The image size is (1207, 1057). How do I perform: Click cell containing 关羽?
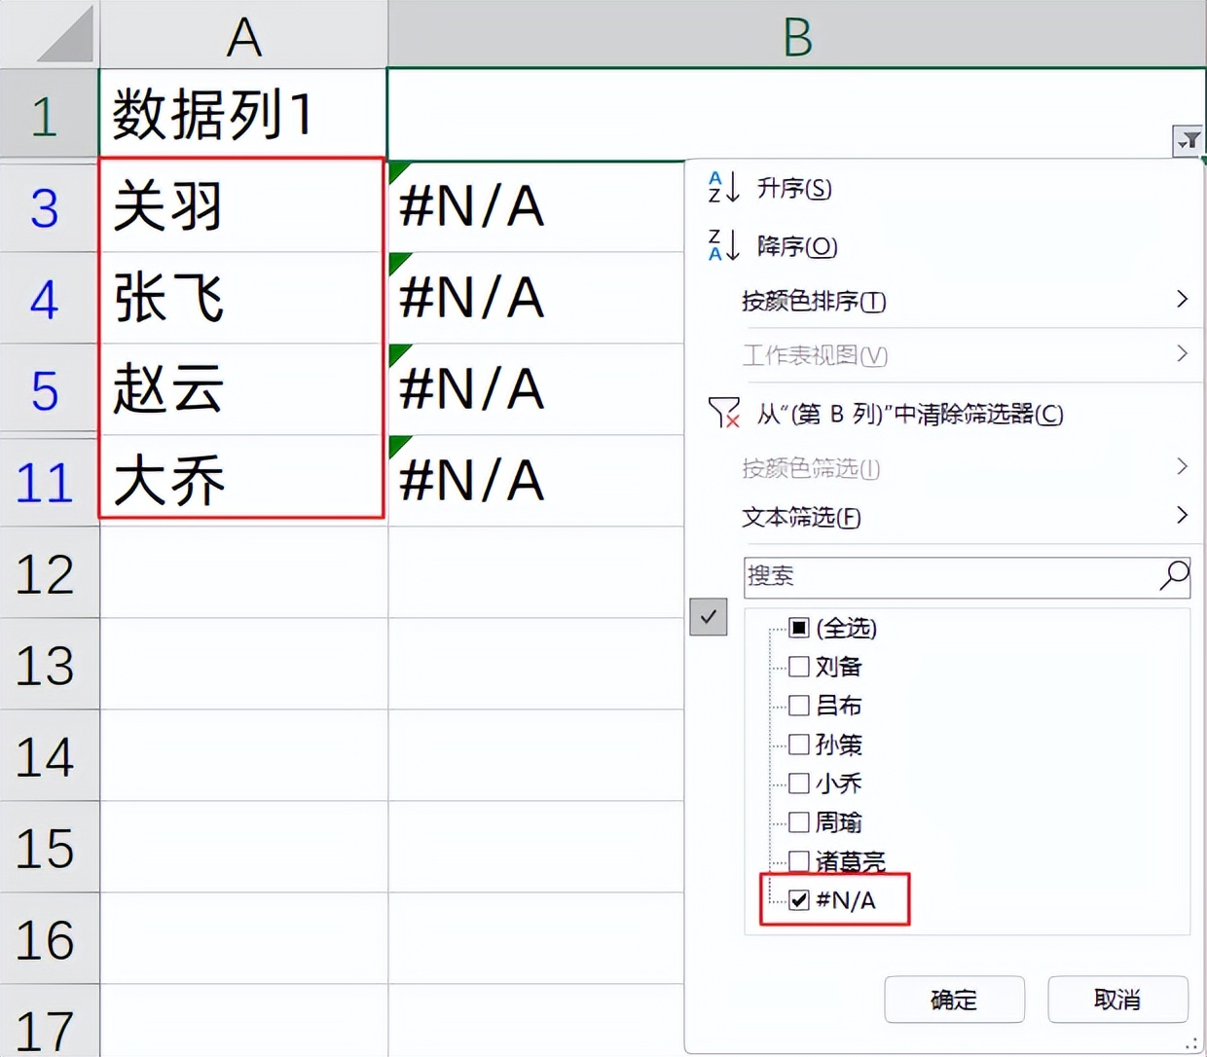coord(243,206)
